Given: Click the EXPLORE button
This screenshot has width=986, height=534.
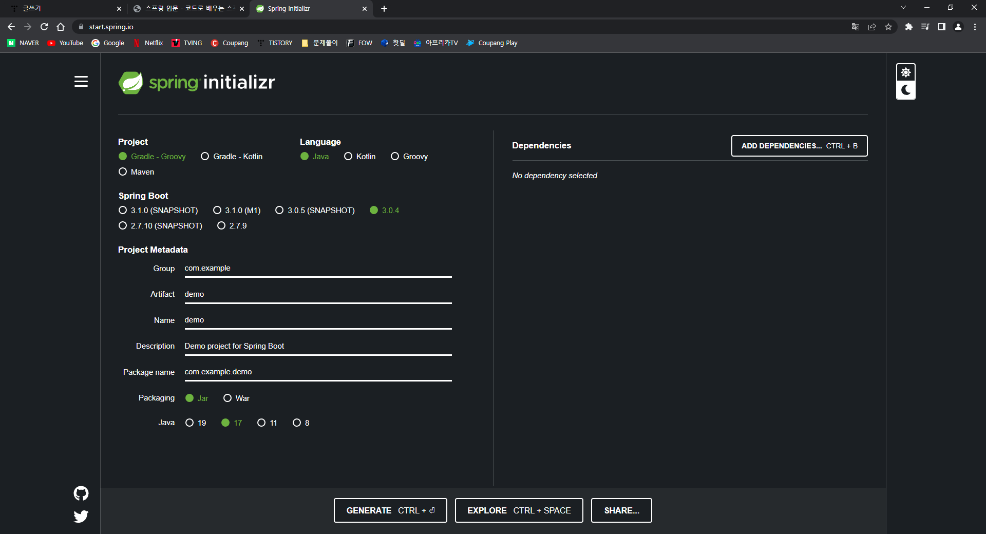Looking at the screenshot, I should click(x=519, y=510).
